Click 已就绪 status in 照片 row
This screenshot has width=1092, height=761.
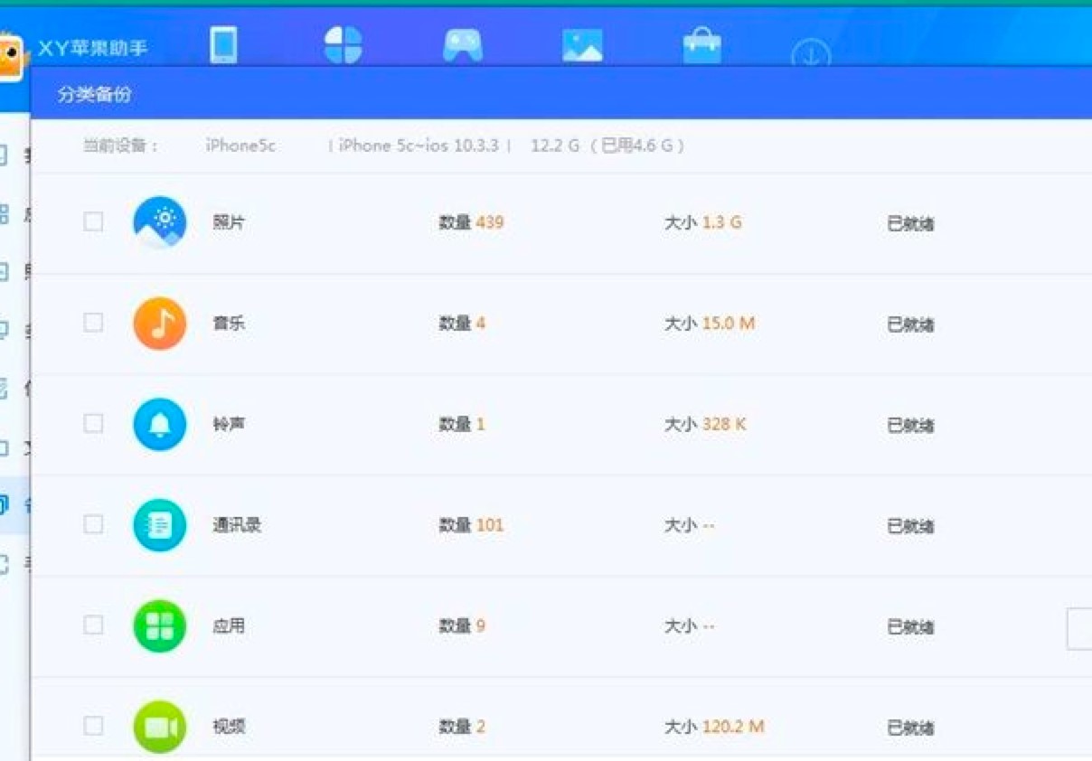910,224
